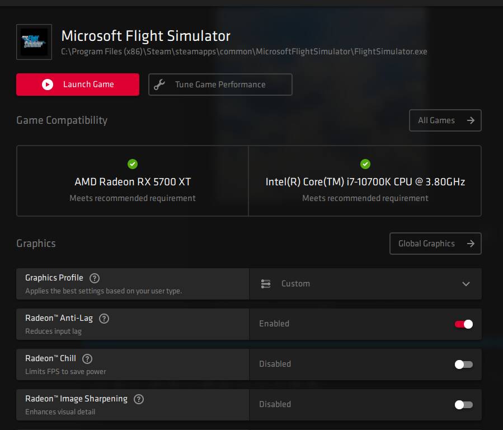Viewport: 503px width, 430px height.
Task: Click the green checkmark above the AMD Radeon RX 5700 XT
Action: click(133, 164)
